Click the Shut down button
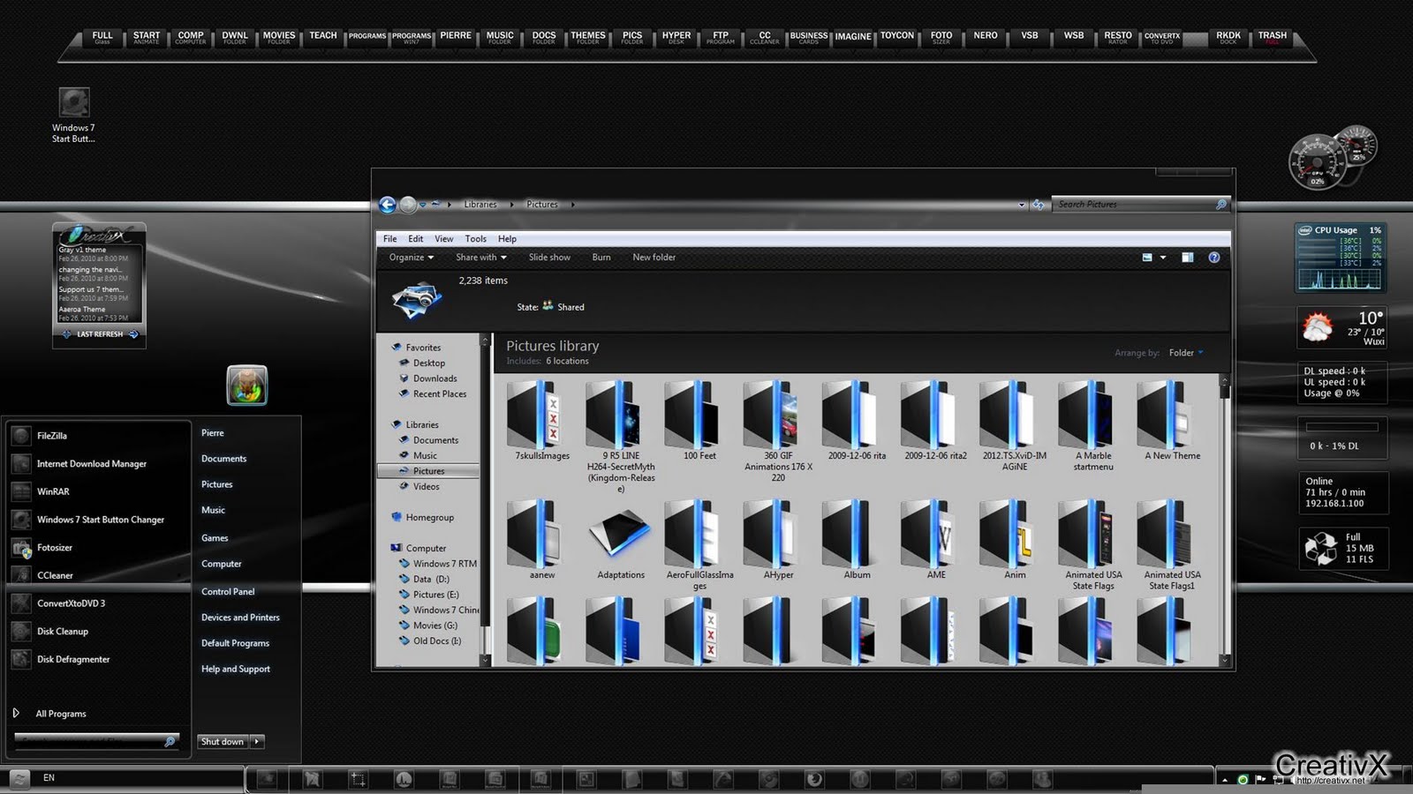This screenshot has width=1413, height=794. (x=223, y=742)
